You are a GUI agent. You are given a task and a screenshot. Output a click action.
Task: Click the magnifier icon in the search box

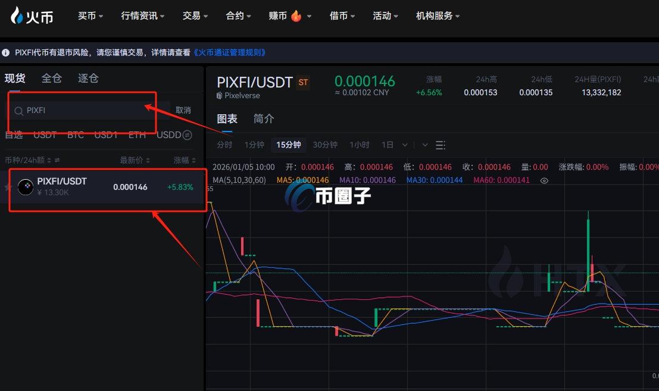[x=20, y=112]
